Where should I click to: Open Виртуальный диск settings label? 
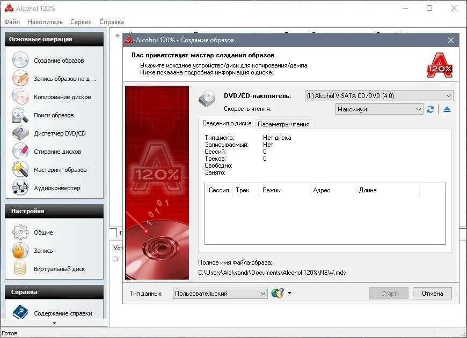click(59, 269)
